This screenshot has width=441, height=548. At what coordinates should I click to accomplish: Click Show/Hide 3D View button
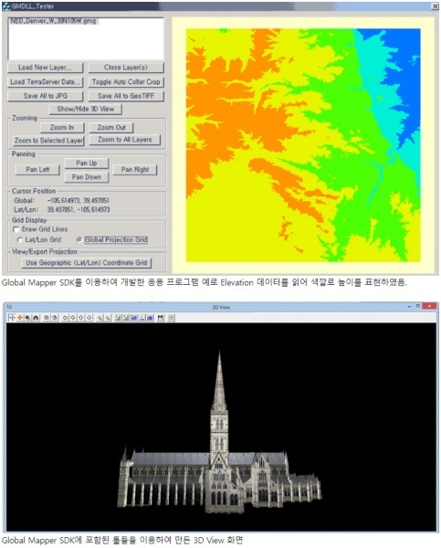point(86,109)
